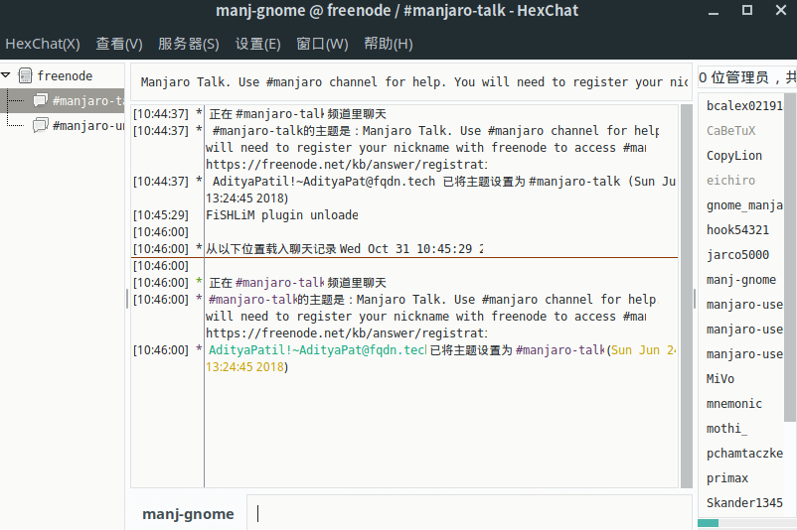The image size is (797, 530).
Task: Select user hook54321 in the list
Action: point(737,230)
